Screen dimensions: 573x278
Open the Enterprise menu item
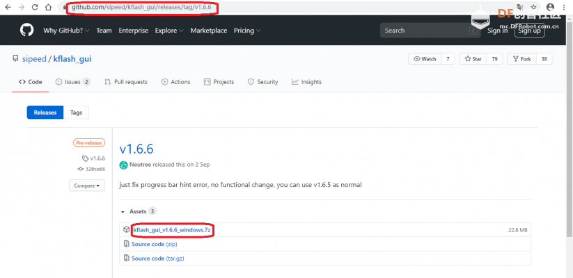point(134,31)
